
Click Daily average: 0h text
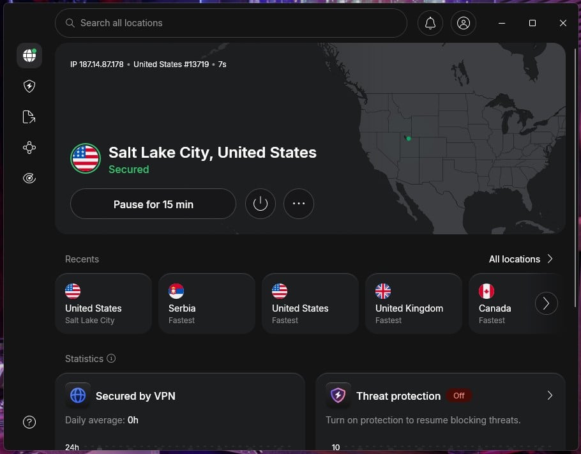(102, 420)
